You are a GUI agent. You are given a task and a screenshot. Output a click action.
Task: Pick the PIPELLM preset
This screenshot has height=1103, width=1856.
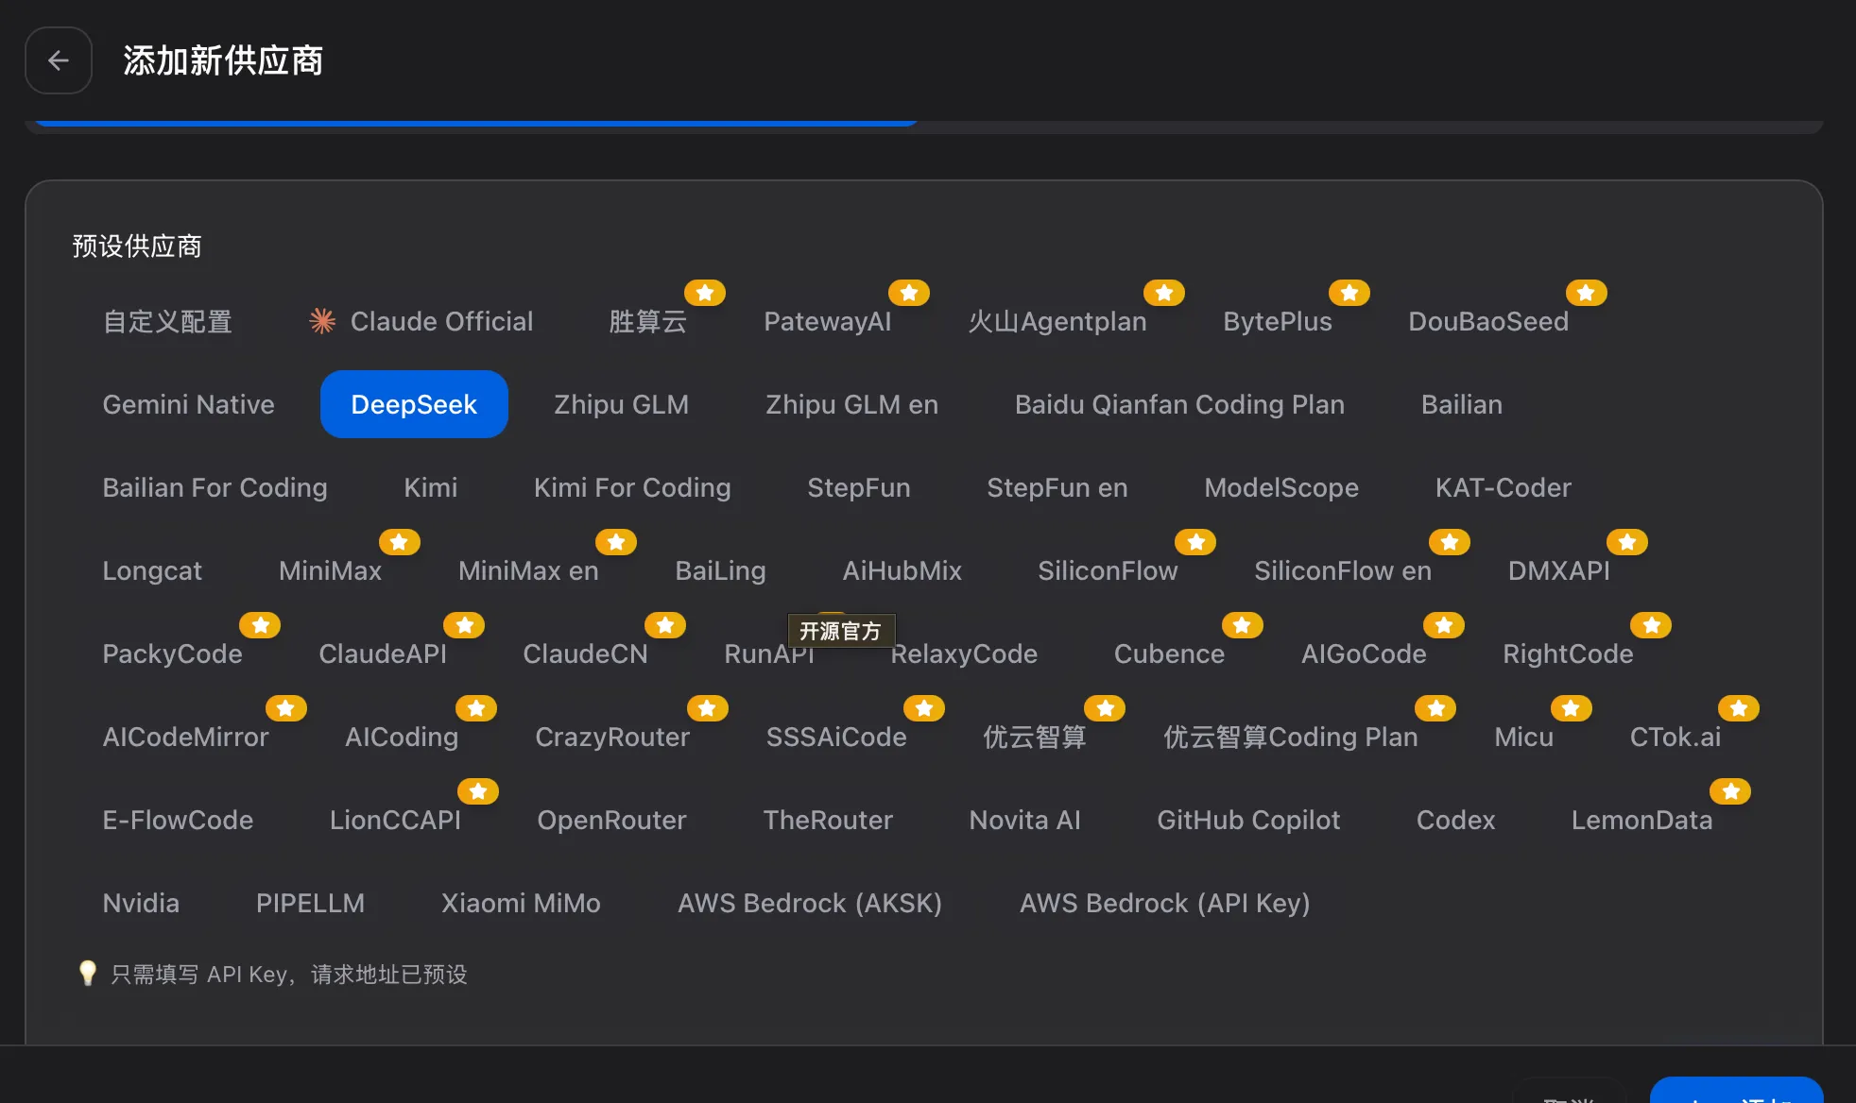[310, 903]
